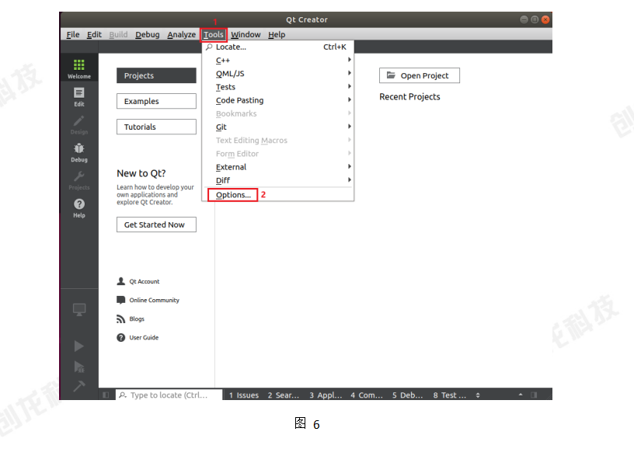Open the Help menu in menu bar

pos(277,35)
